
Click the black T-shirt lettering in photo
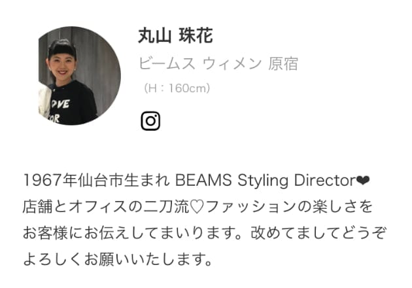tap(60, 110)
